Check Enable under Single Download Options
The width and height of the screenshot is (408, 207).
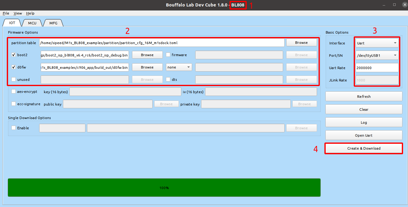14,128
